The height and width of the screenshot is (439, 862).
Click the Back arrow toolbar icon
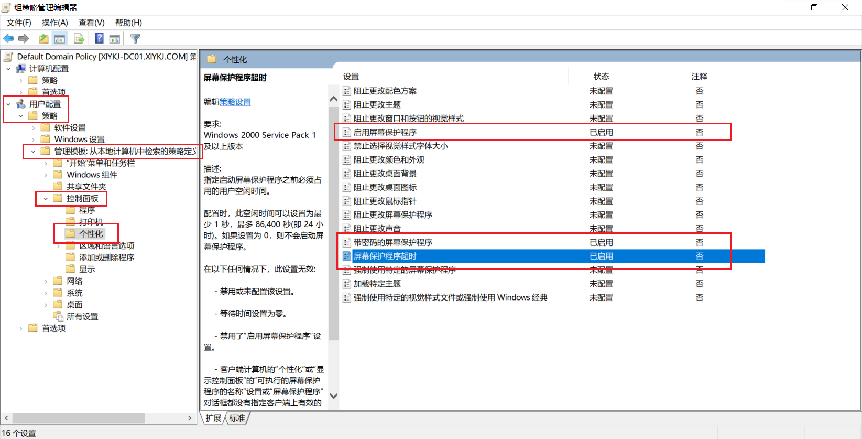(8, 39)
